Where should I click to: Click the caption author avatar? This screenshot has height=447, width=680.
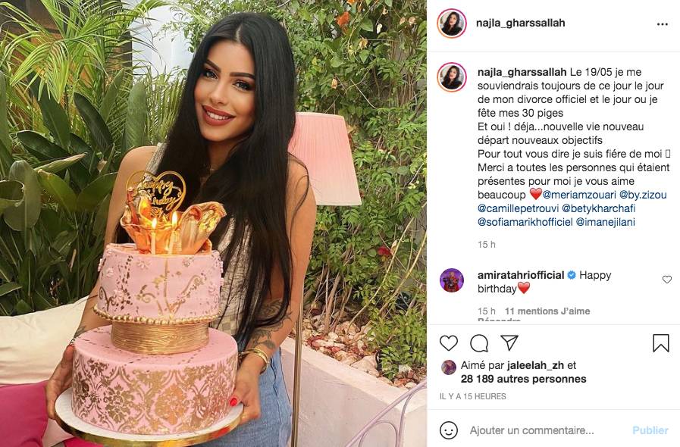coord(452,77)
